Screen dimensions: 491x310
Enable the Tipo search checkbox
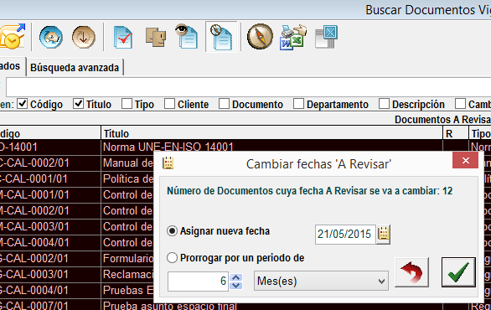127,104
